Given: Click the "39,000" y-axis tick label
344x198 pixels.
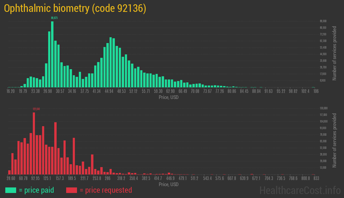Looking at the screenshot, I should coord(323,154).
